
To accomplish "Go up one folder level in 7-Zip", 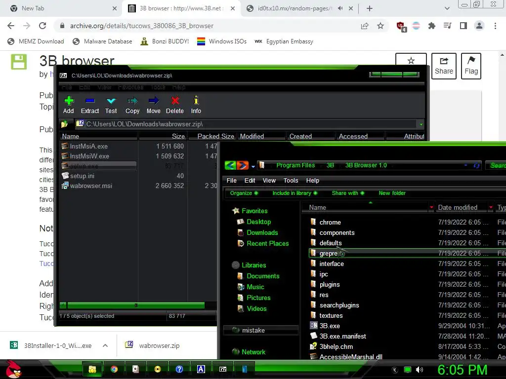I will [64, 124].
